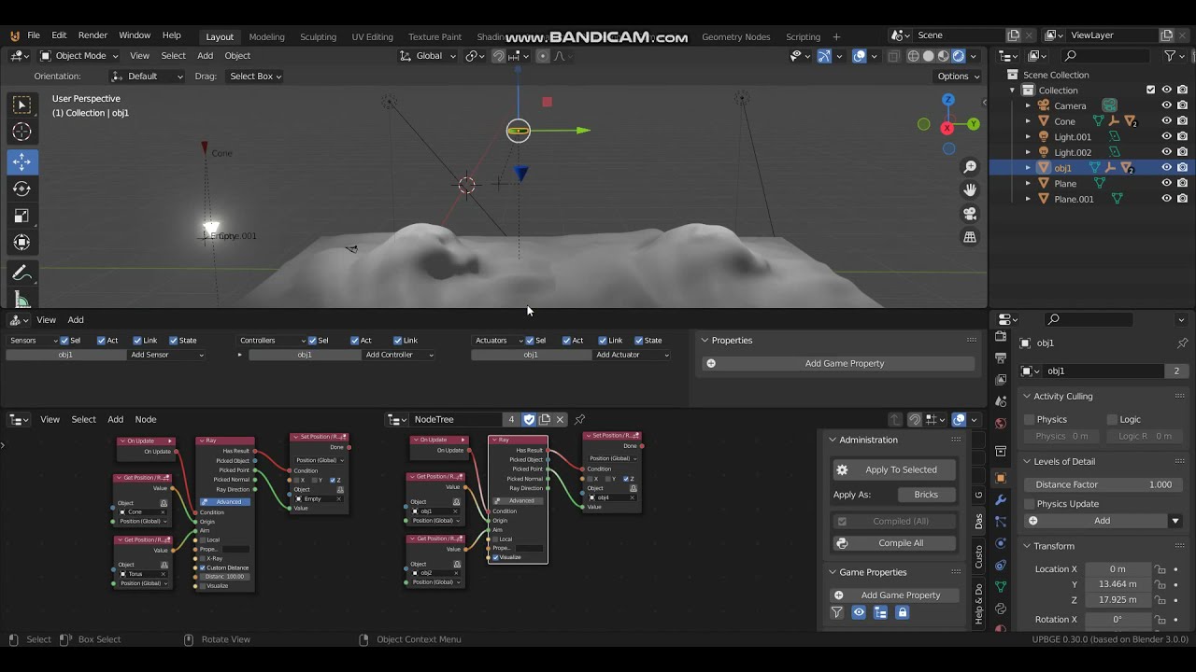Click Add button under Levels of Detail

tap(1094, 521)
